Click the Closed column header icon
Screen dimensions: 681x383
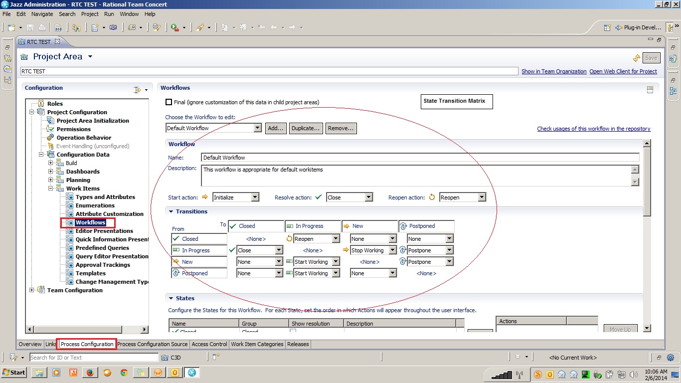233,226
